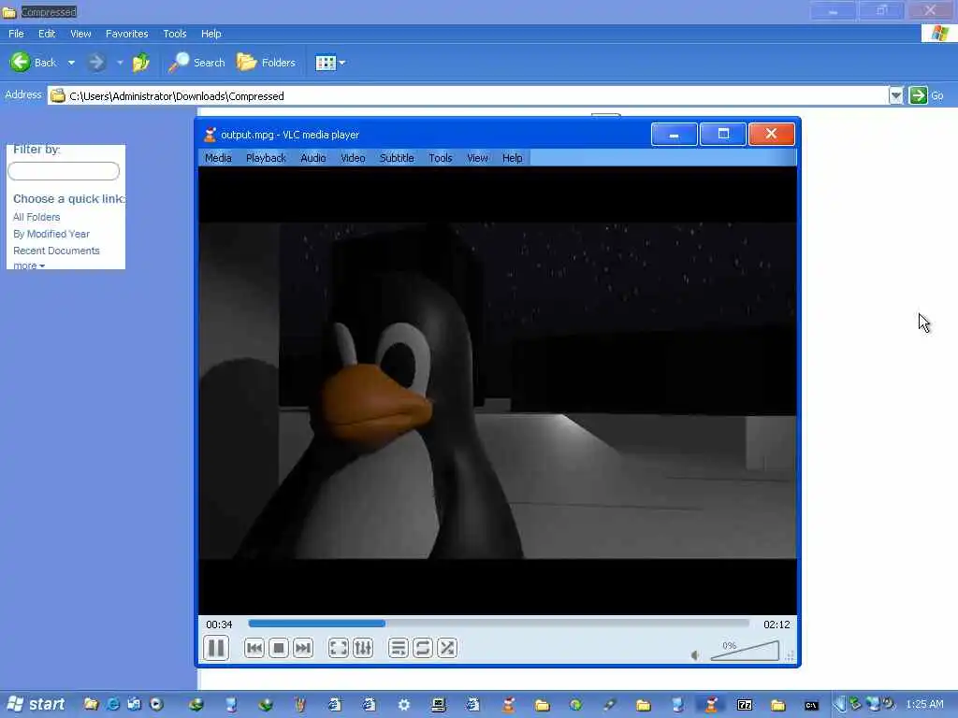Viewport: 958px width, 718px height.
Task: Click the address bar path field
Action: [468, 96]
